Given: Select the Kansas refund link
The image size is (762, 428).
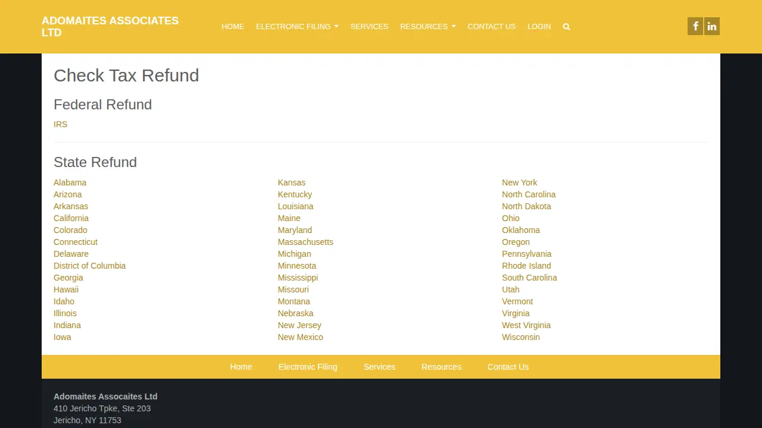Looking at the screenshot, I should pyautogui.click(x=292, y=182).
